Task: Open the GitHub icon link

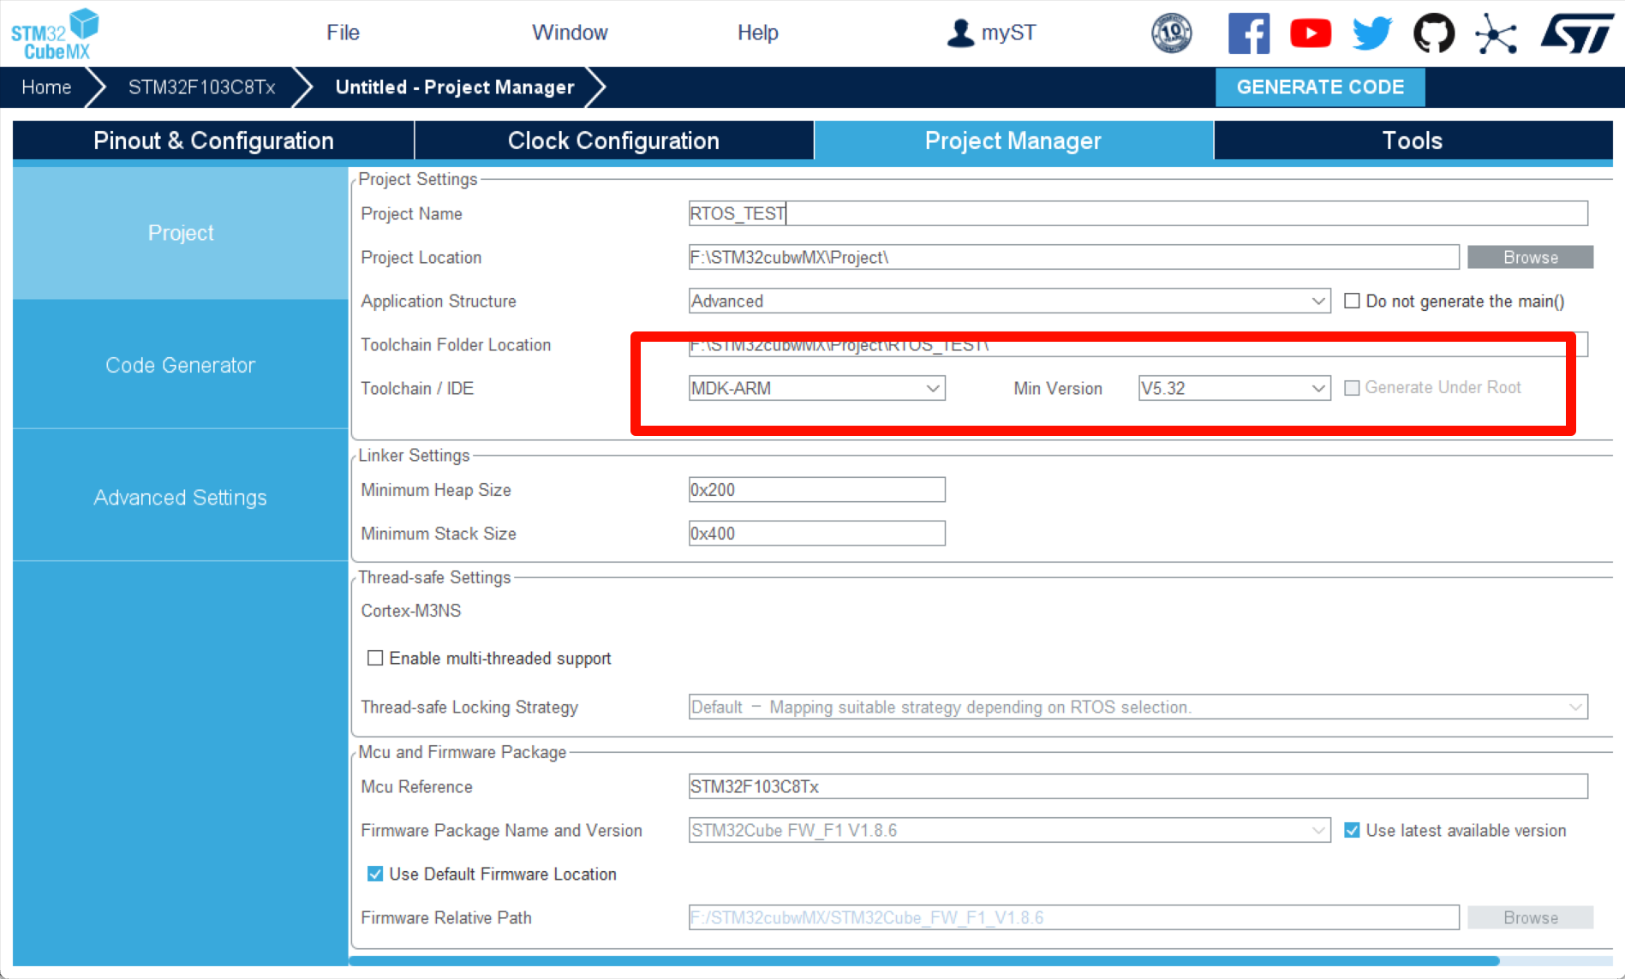Action: pos(1434,33)
